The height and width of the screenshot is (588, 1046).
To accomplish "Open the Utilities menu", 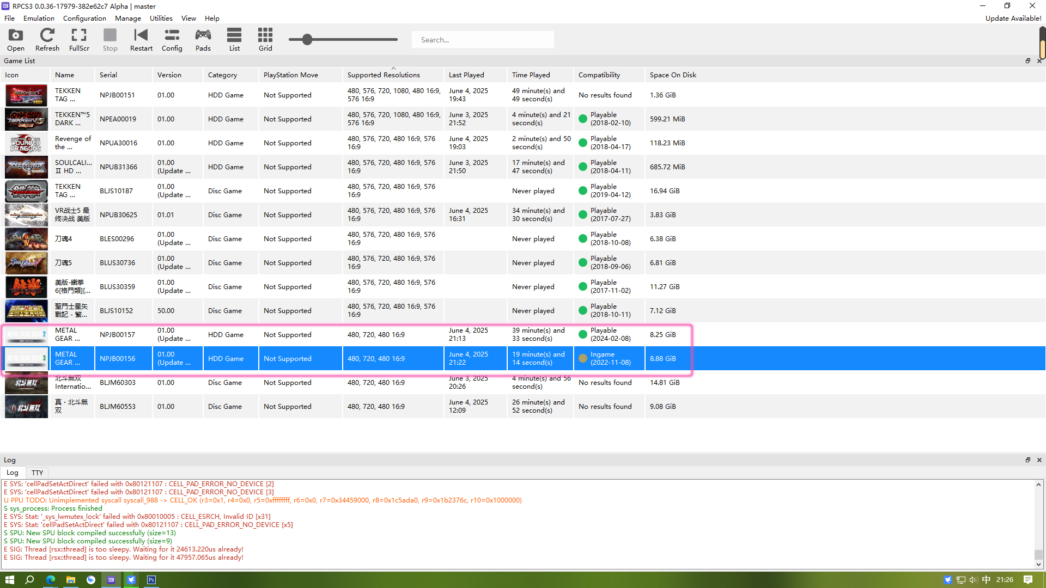I will coord(161,18).
